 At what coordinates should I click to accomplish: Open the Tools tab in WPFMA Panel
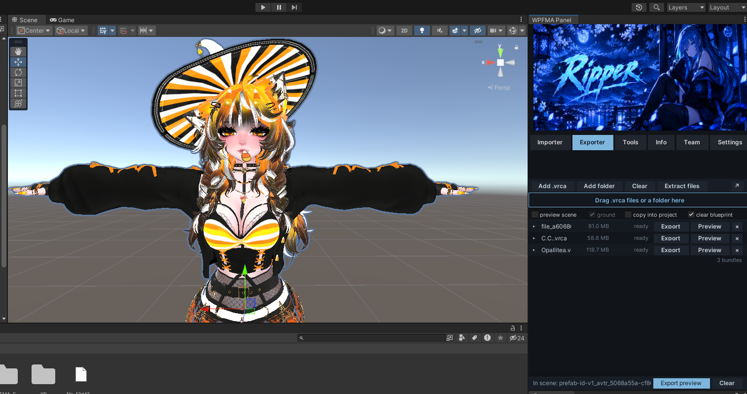coord(630,142)
